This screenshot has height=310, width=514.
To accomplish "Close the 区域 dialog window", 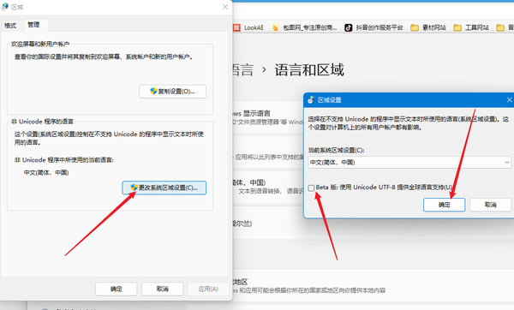I will 225,7.
